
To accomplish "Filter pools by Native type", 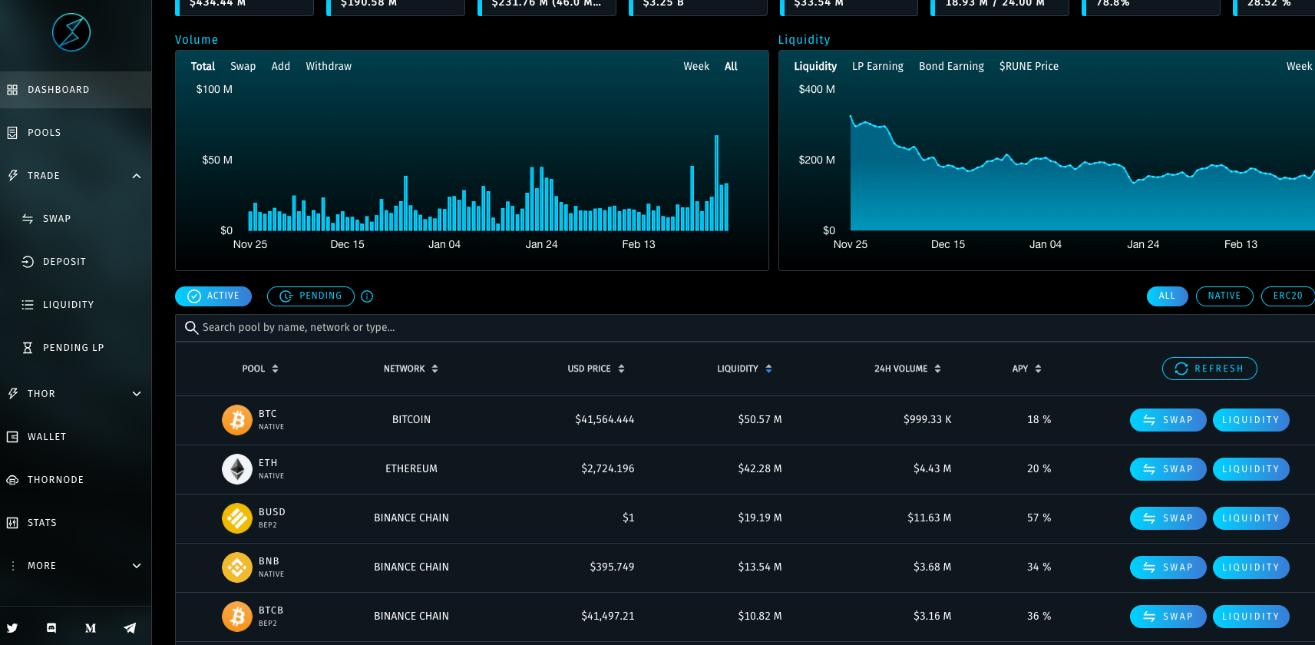I will 1224,296.
